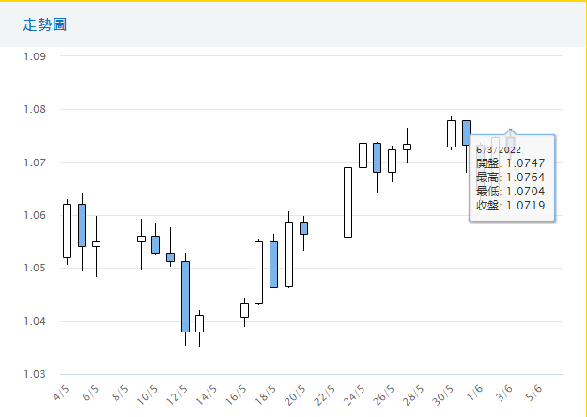Click the tall white candlestick for 17/5
587x417 pixels.
(x=258, y=272)
